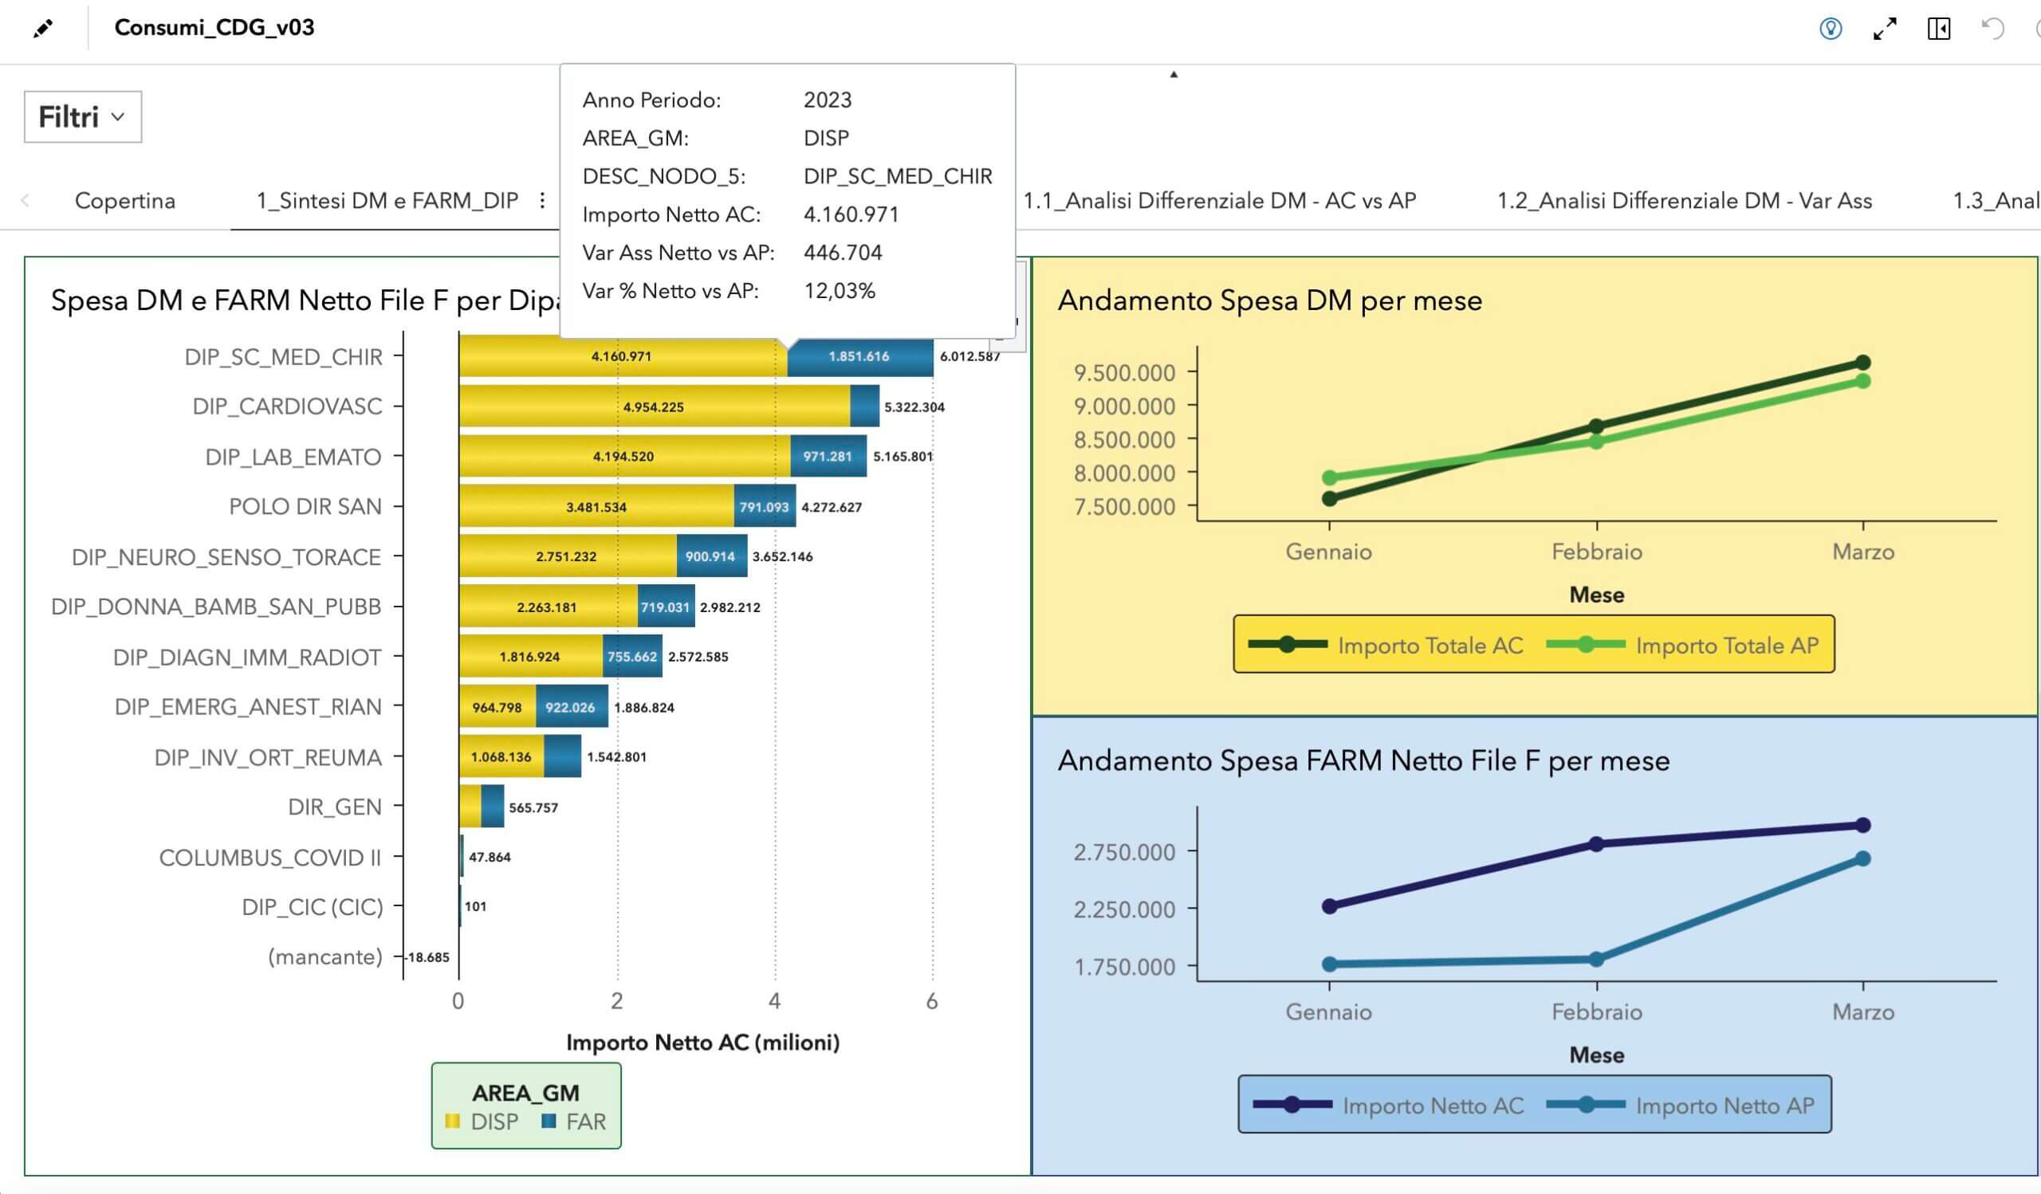The image size is (2041, 1194).
Task: Open 1.1_Analisi Differenziale DM - AC vs AP tab
Action: 1220,200
